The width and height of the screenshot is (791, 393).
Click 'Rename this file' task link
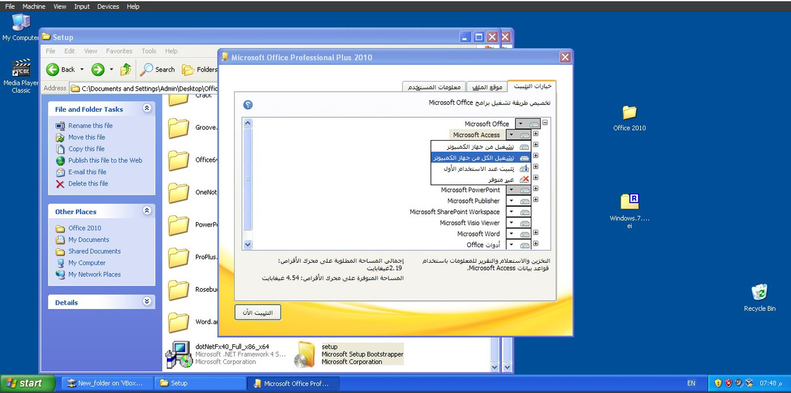[90, 126]
